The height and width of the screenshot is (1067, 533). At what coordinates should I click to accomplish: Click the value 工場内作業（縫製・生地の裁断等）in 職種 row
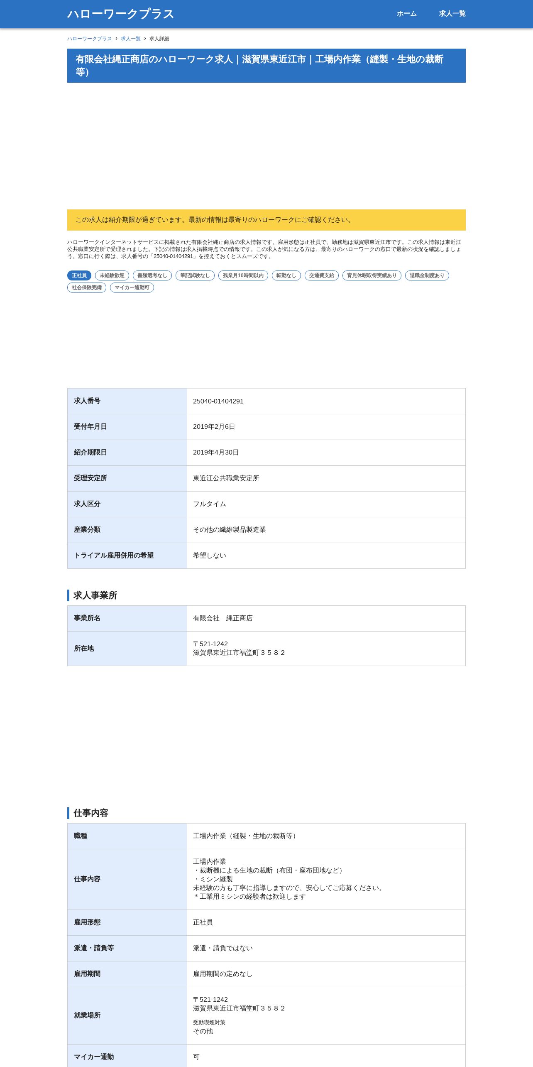click(246, 836)
